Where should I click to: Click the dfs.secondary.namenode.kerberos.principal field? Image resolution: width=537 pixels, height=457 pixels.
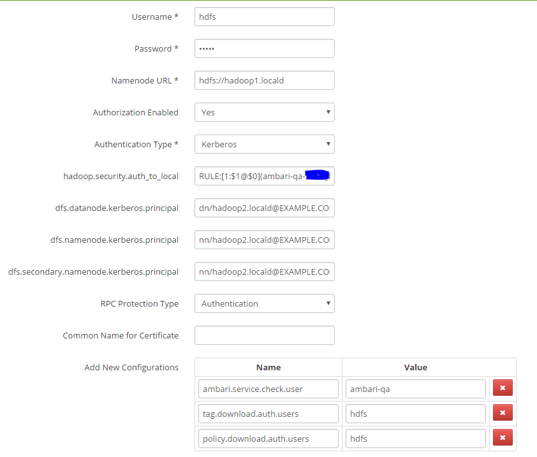(x=264, y=272)
